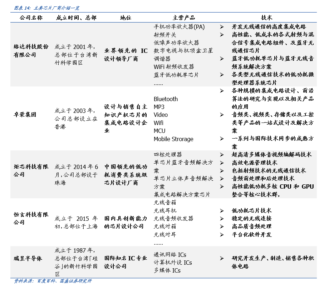Select the product "数字电视与机顶盒卫星调谐器"
This screenshot has height=284, width=319.
tap(183, 55)
